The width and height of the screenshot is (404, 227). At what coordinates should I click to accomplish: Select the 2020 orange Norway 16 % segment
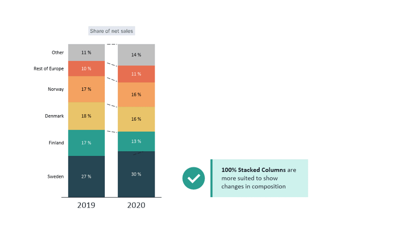coord(136,94)
